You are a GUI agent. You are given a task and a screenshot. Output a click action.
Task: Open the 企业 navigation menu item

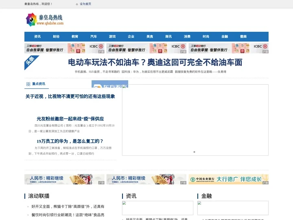click(x=131, y=37)
